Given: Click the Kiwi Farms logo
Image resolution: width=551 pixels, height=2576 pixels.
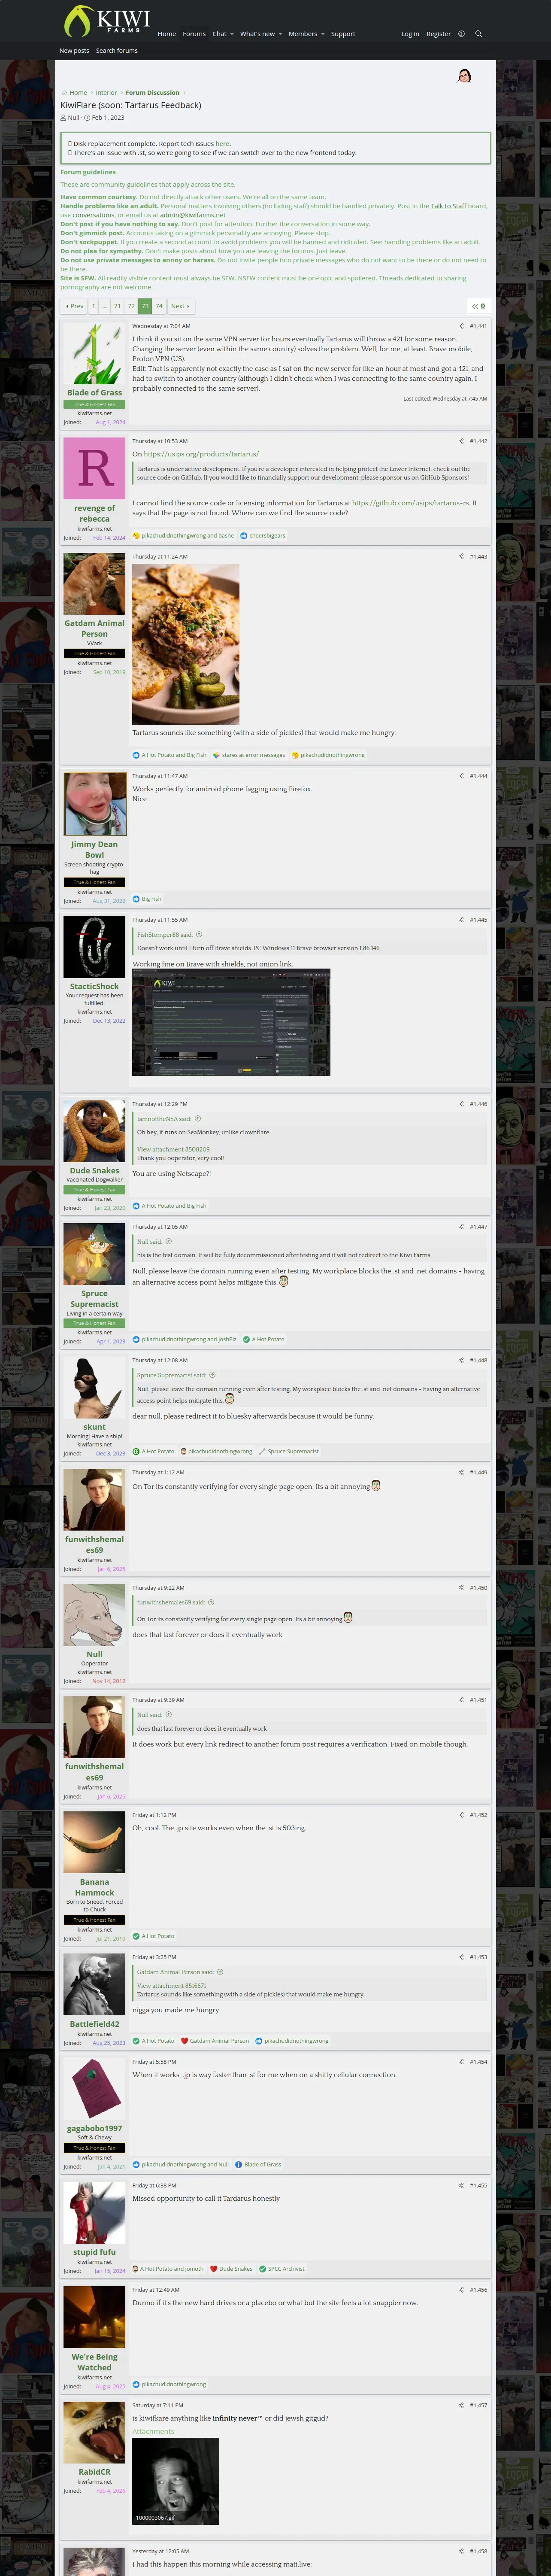Looking at the screenshot, I should click(x=107, y=21).
